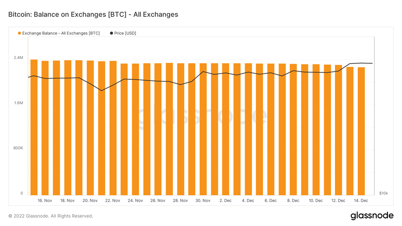Click the glassnode logo at bottom right
402x226 pixels.
coord(372,216)
